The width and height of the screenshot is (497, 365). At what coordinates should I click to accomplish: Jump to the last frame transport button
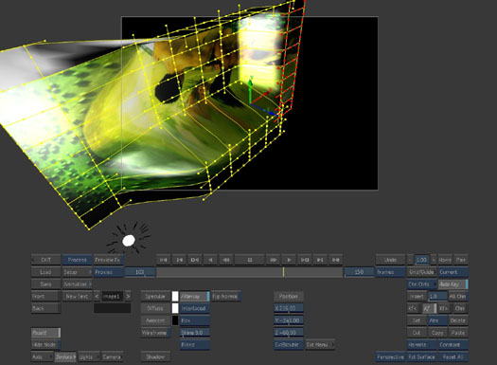tap(336, 260)
